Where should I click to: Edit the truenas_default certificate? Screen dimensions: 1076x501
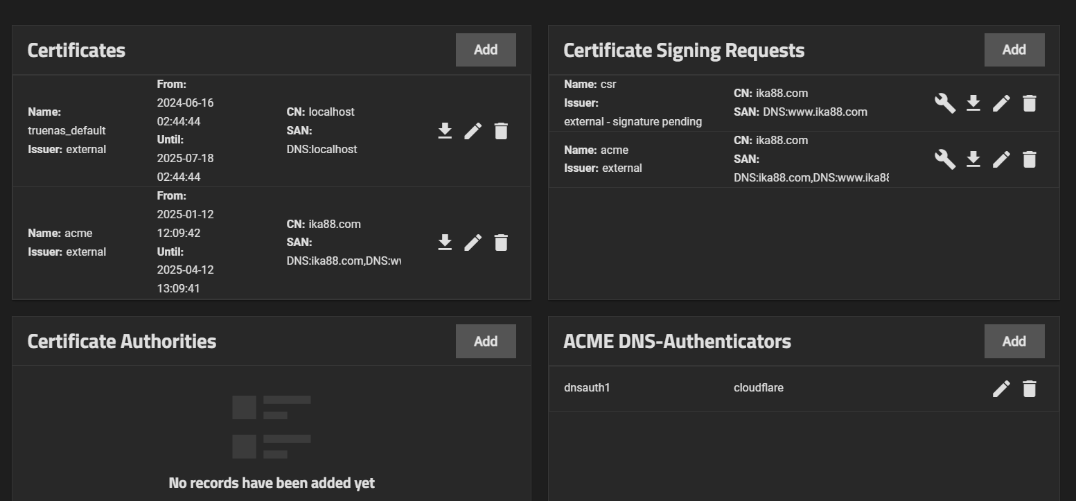coord(473,131)
